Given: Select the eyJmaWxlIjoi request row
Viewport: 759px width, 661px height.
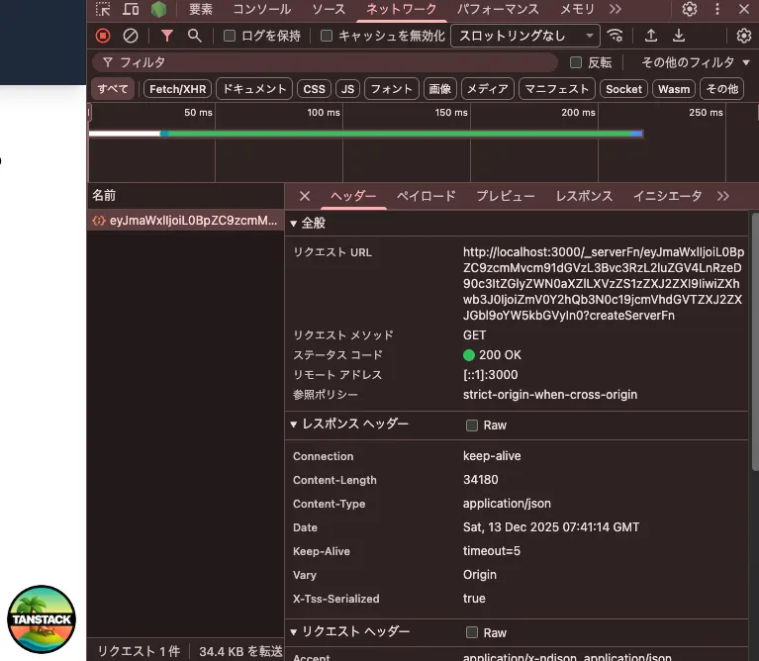Looking at the screenshot, I should pyautogui.click(x=185, y=221).
